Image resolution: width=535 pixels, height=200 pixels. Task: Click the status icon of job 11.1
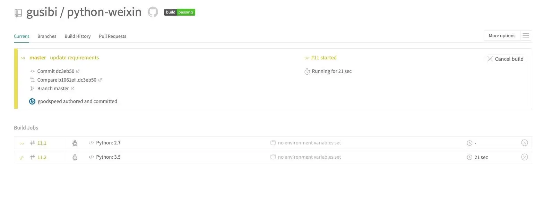coord(21,143)
